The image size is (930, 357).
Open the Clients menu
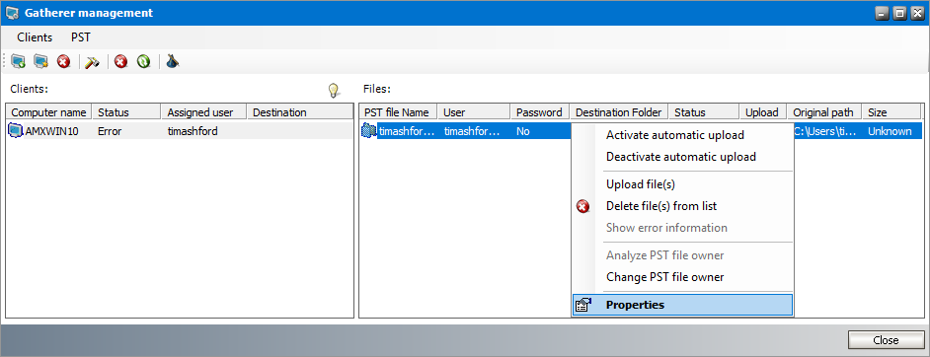pos(35,37)
